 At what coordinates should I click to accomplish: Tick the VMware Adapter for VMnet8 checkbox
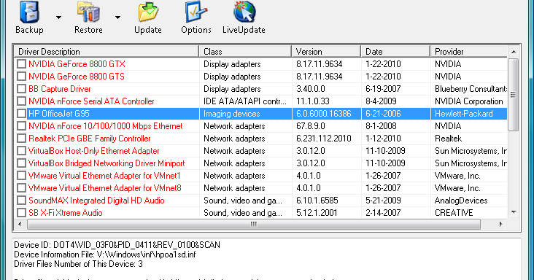[21, 188]
